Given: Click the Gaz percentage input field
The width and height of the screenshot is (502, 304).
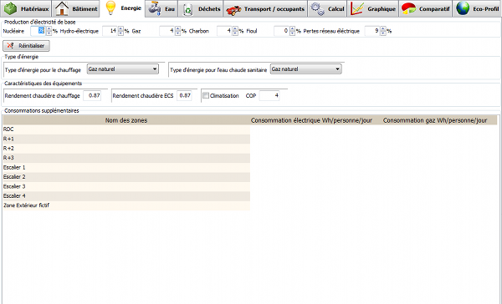Looking at the screenshot, I should 167,31.
